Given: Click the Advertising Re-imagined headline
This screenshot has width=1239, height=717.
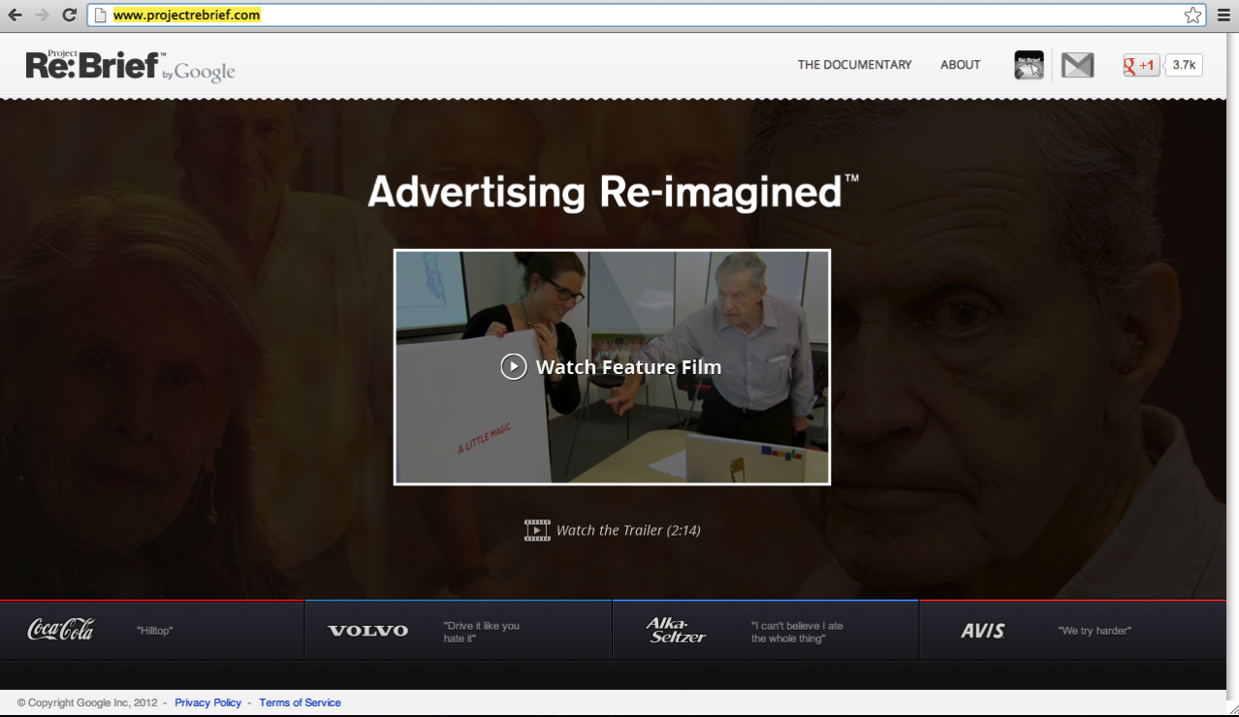Looking at the screenshot, I should coord(614,192).
